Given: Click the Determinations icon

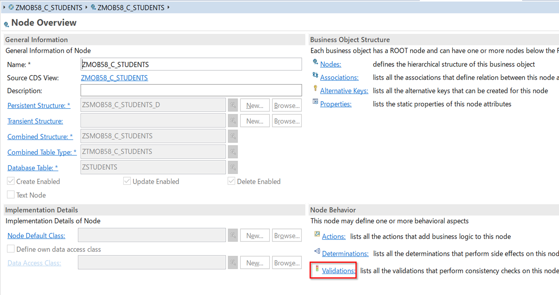Looking at the screenshot, I should click(x=317, y=251).
